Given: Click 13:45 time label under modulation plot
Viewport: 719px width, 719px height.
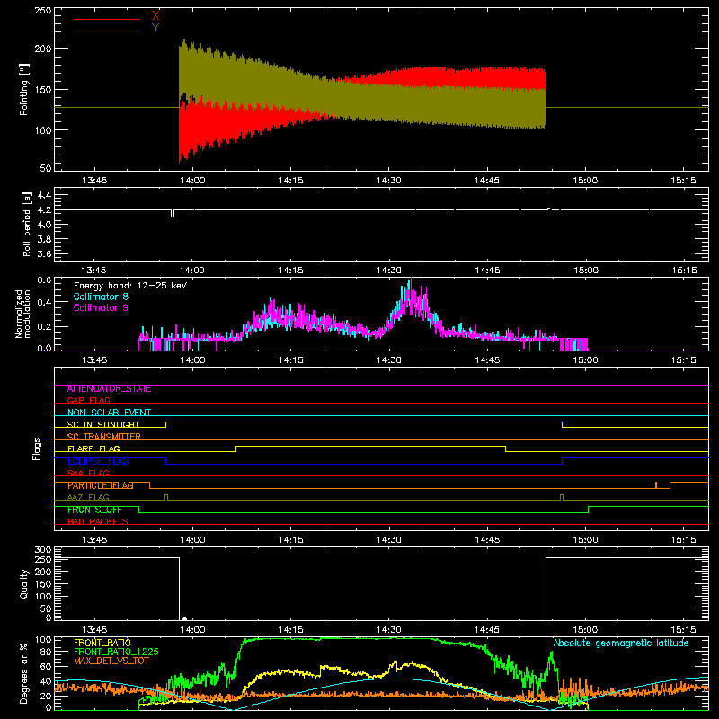Looking at the screenshot, I should [x=94, y=360].
